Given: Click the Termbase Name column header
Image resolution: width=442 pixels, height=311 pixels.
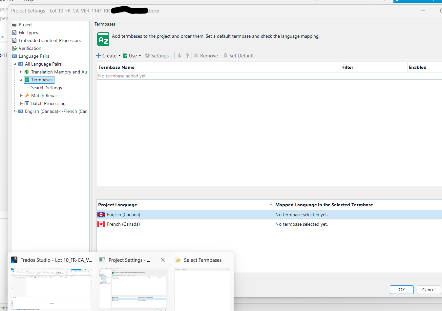Looking at the screenshot, I should click(x=219, y=67).
